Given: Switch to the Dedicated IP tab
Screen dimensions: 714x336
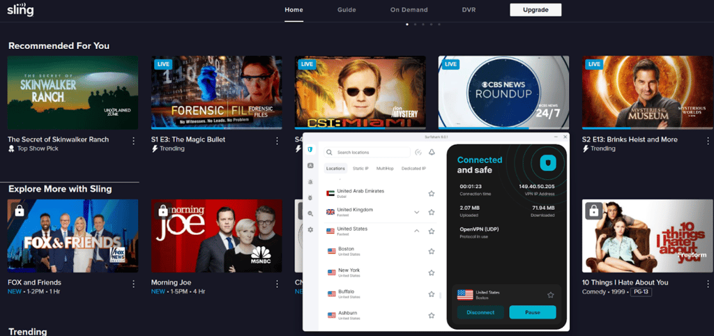Looking at the screenshot, I should [x=413, y=169].
